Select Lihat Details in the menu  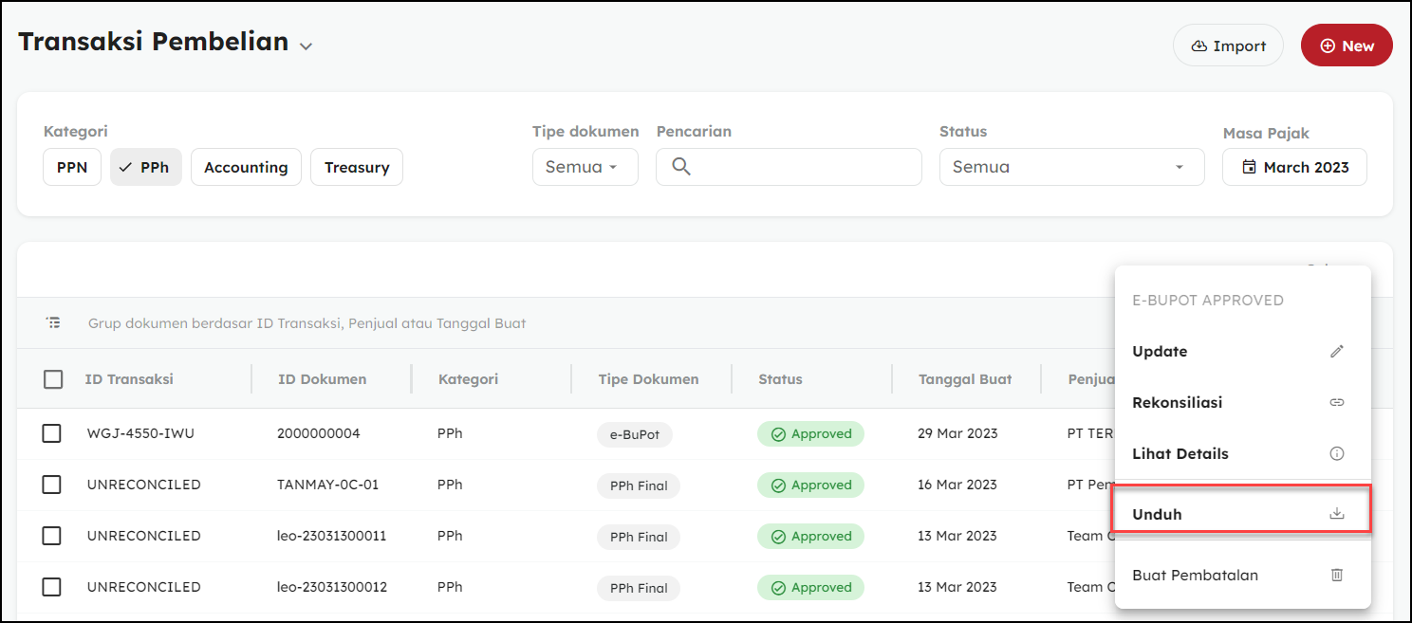(1180, 453)
